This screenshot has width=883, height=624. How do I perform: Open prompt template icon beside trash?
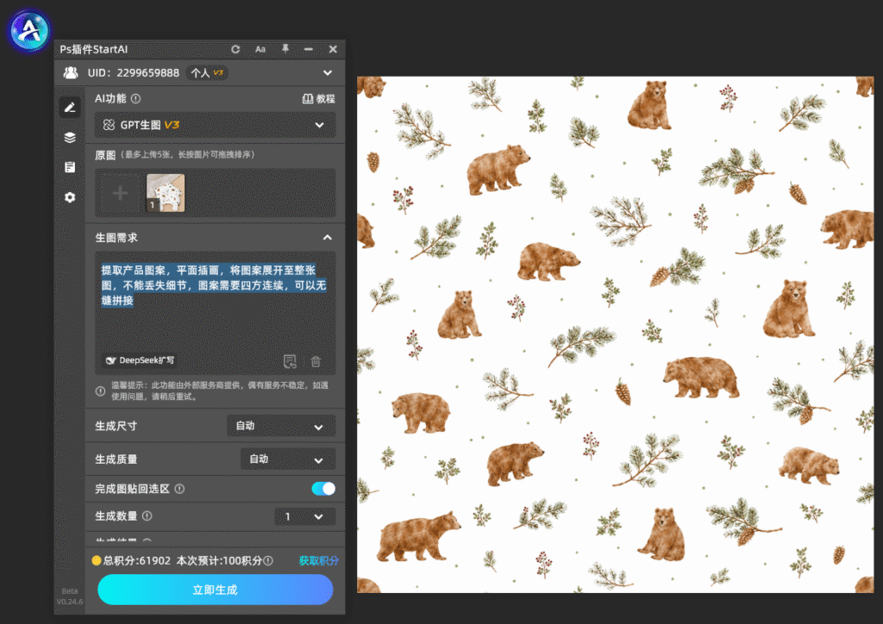click(290, 361)
